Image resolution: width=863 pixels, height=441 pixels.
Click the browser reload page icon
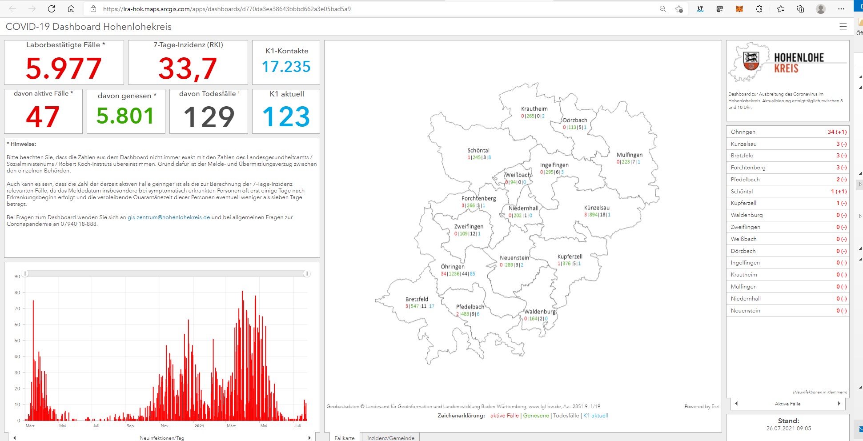tap(52, 9)
